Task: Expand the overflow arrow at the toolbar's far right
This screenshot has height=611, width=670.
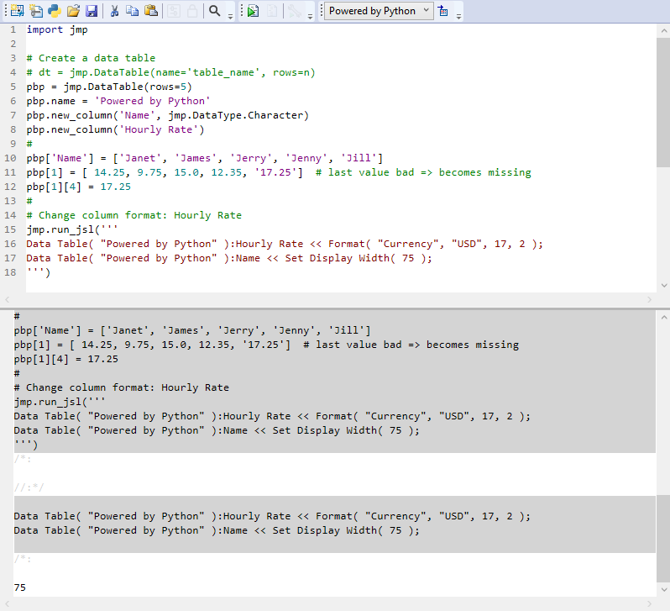Action: point(459,14)
